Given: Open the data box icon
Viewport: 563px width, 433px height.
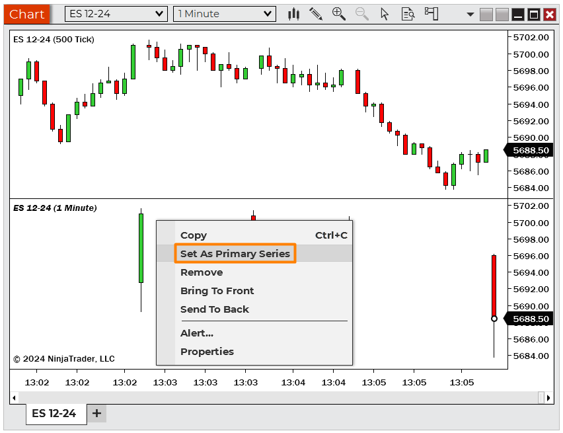Looking at the screenshot, I should coord(408,14).
